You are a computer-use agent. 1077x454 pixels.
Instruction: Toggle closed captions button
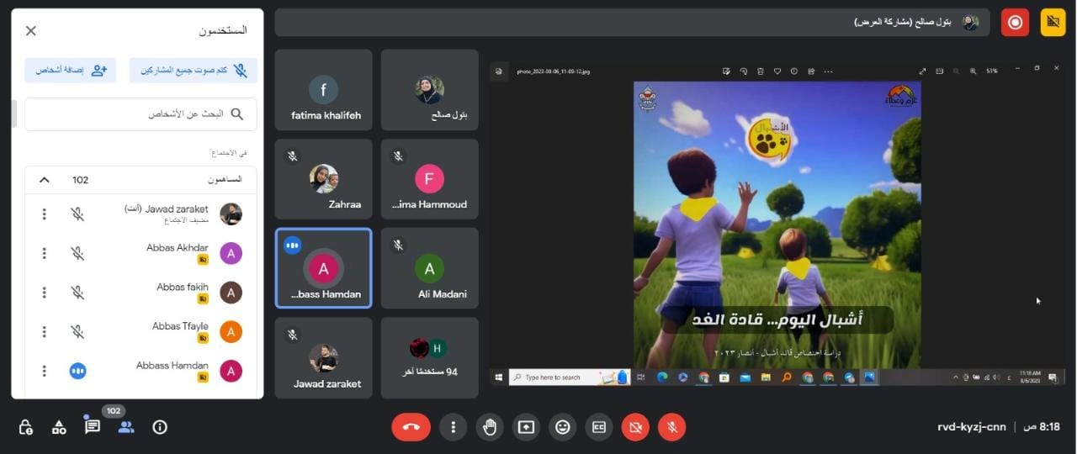(599, 427)
